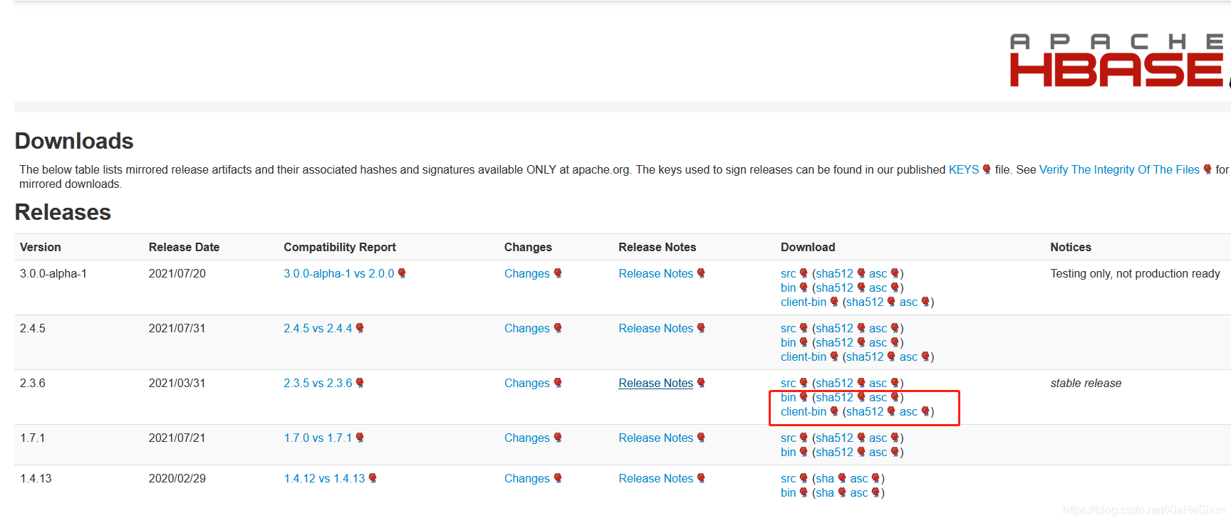The width and height of the screenshot is (1231, 523).
Task: Download src for version 2.3.6
Action: tap(788, 383)
